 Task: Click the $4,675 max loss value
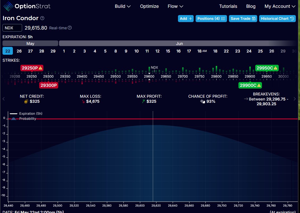[93, 101]
